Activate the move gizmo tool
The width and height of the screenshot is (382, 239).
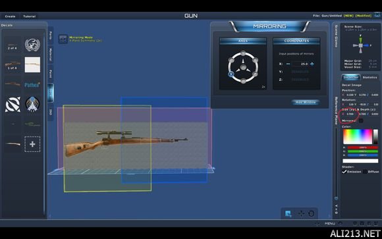[302, 214]
